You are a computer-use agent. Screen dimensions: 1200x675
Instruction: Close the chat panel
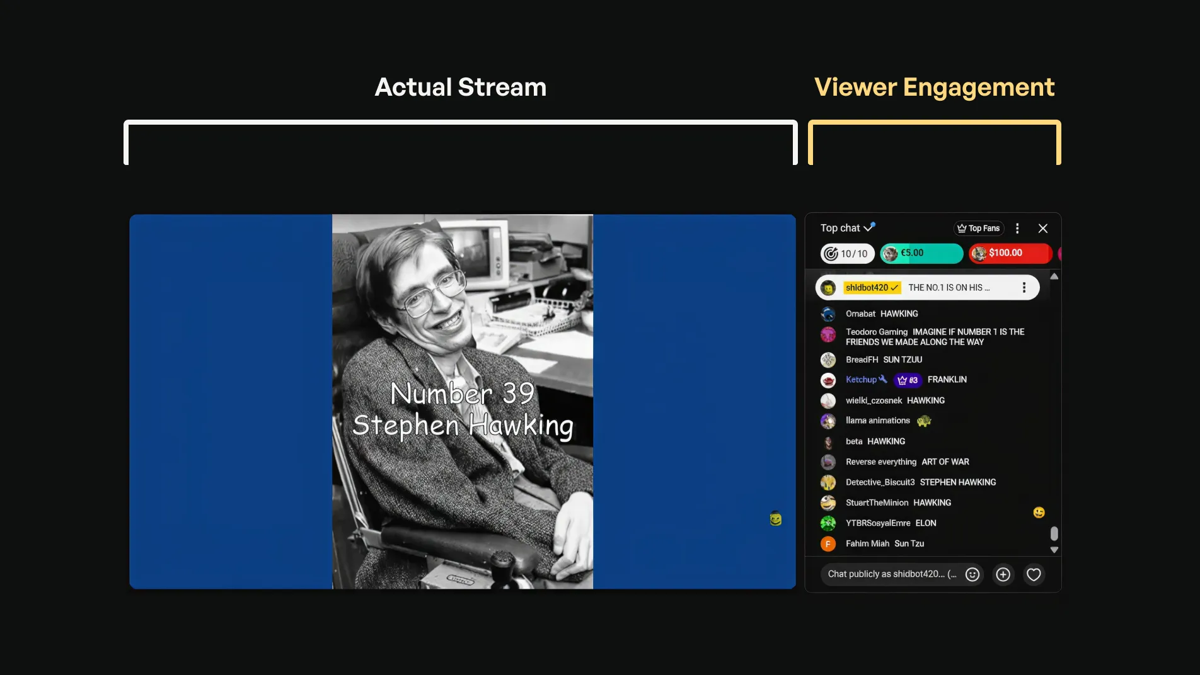[1042, 229]
